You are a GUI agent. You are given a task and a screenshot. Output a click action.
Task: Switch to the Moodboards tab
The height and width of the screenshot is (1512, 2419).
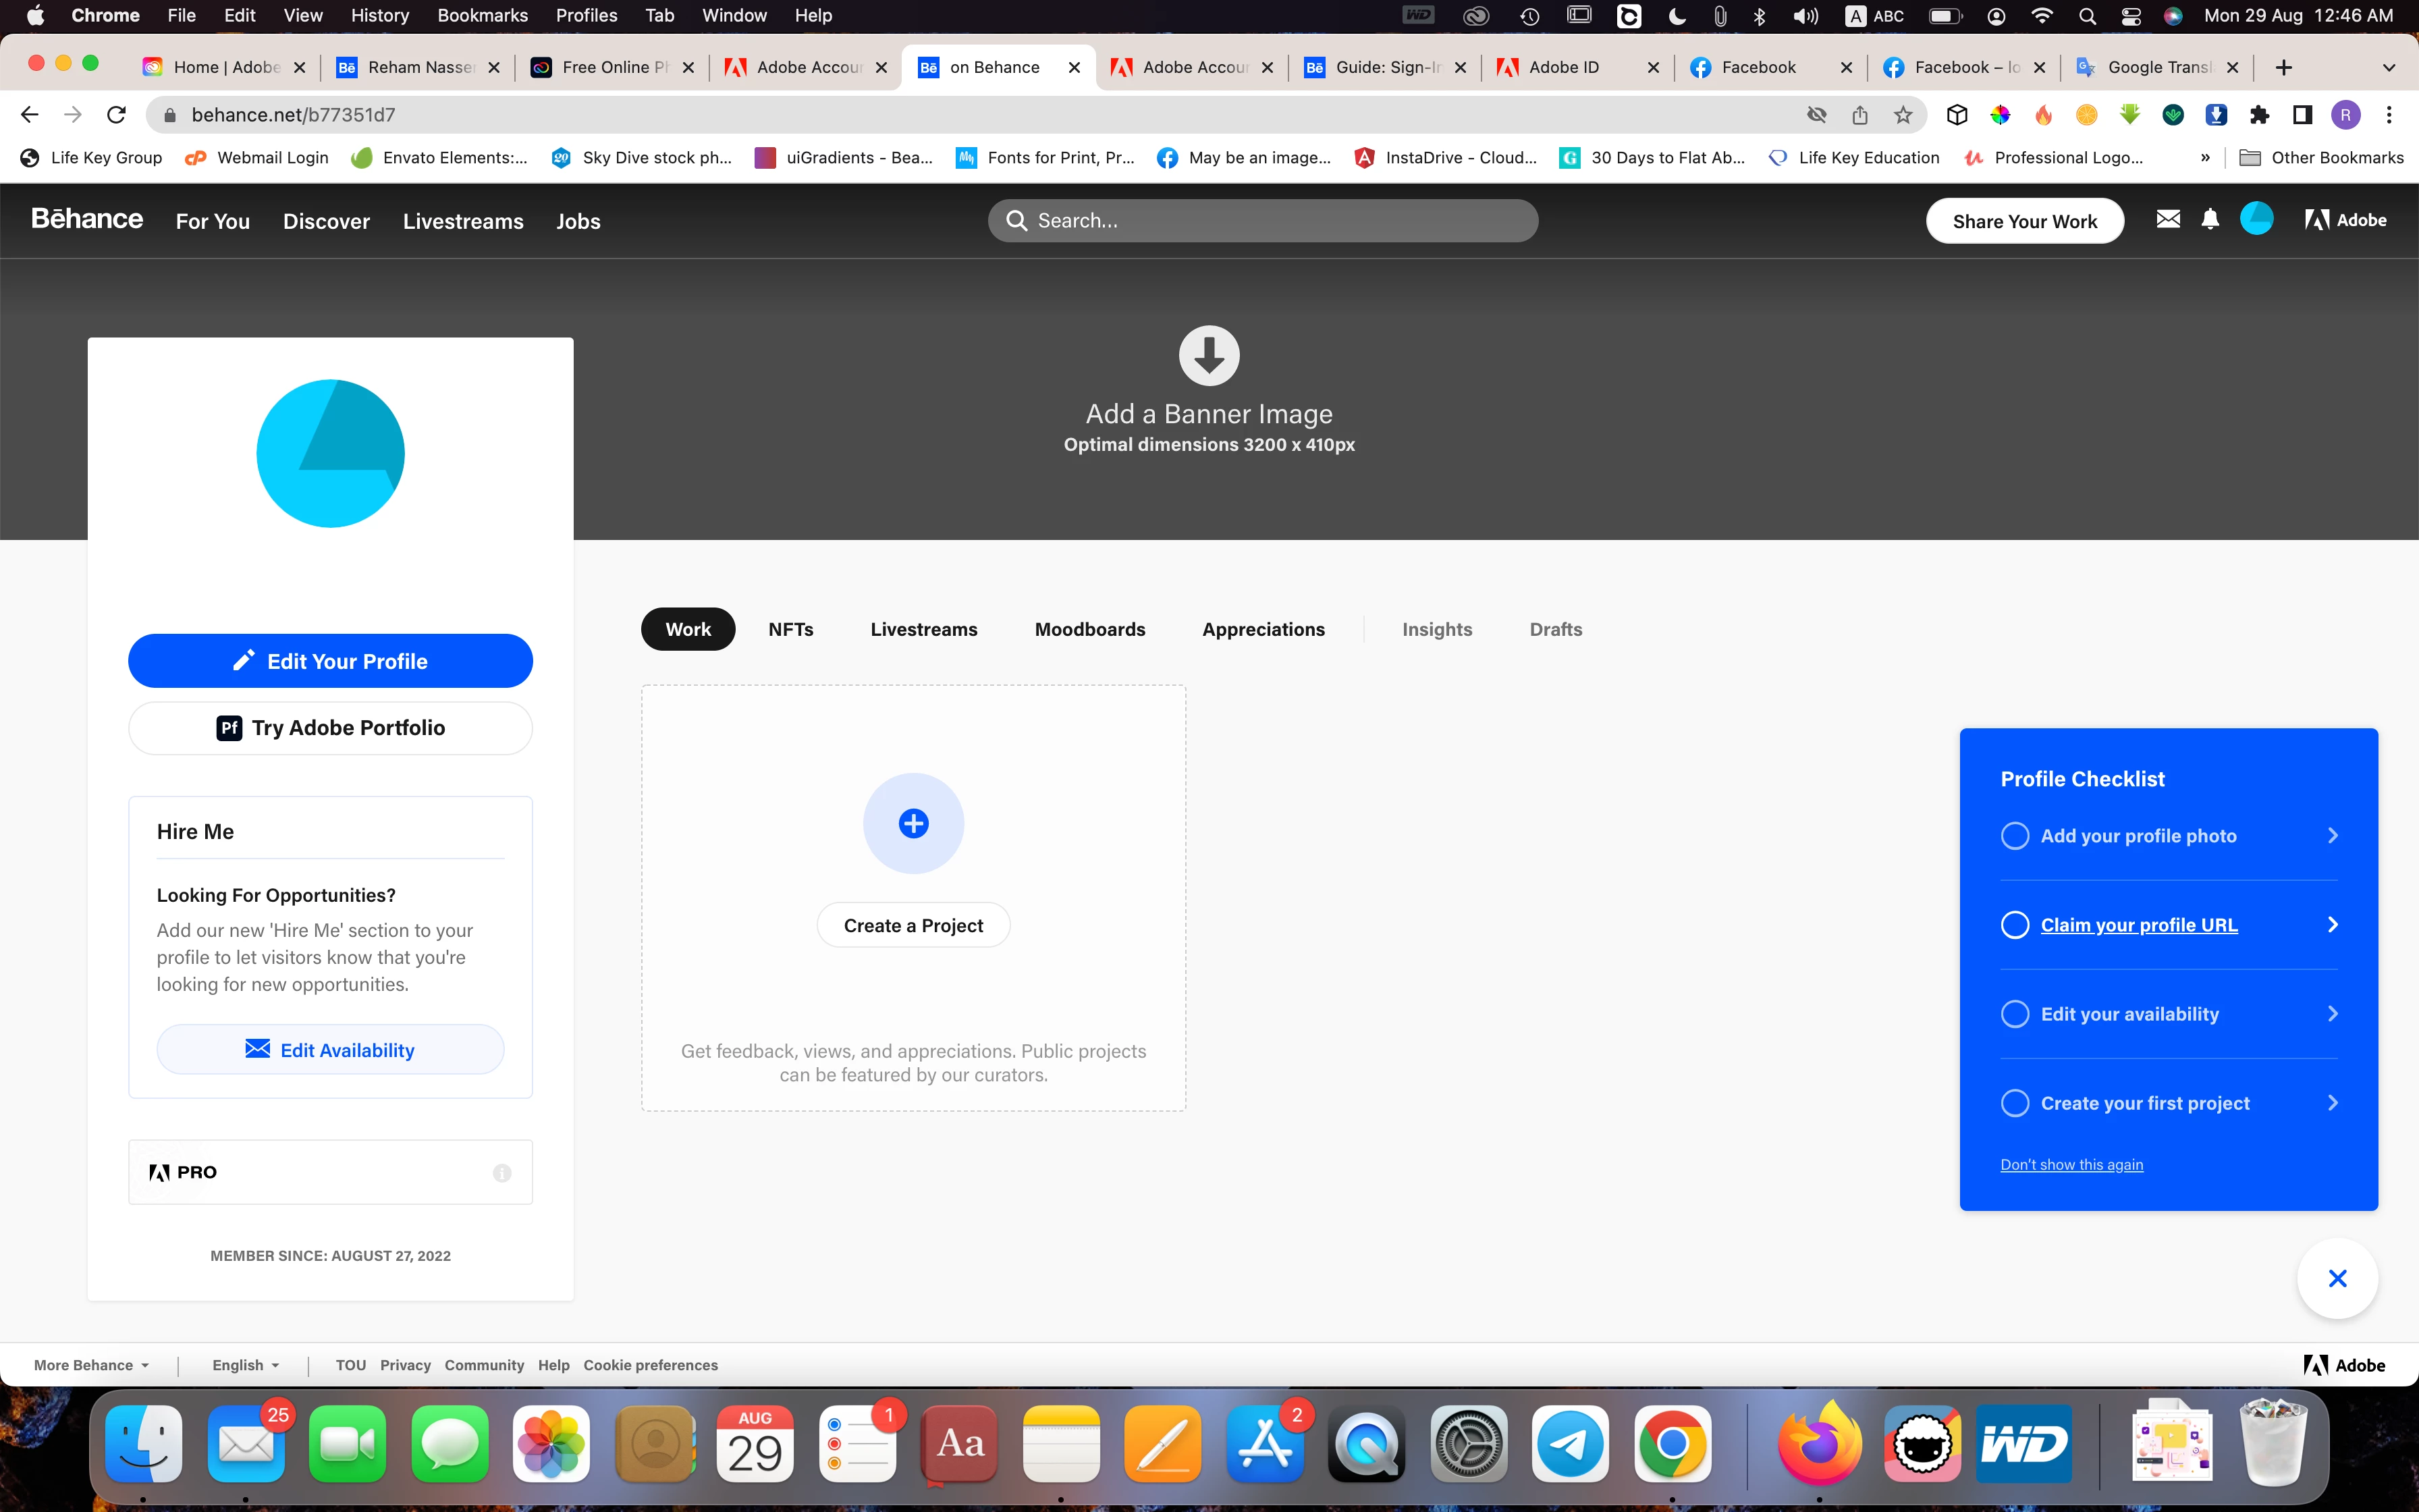[x=1089, y=629]
